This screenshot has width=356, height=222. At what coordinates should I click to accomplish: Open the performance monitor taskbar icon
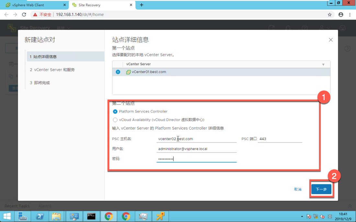(x=143, y=216)
